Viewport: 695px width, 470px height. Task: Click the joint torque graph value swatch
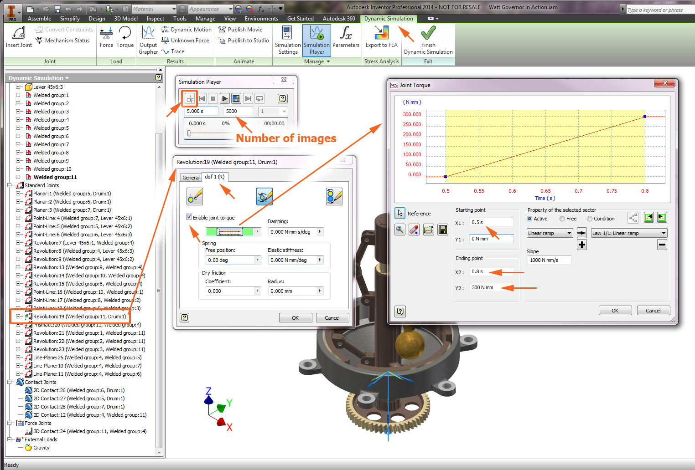coord(230,232)
